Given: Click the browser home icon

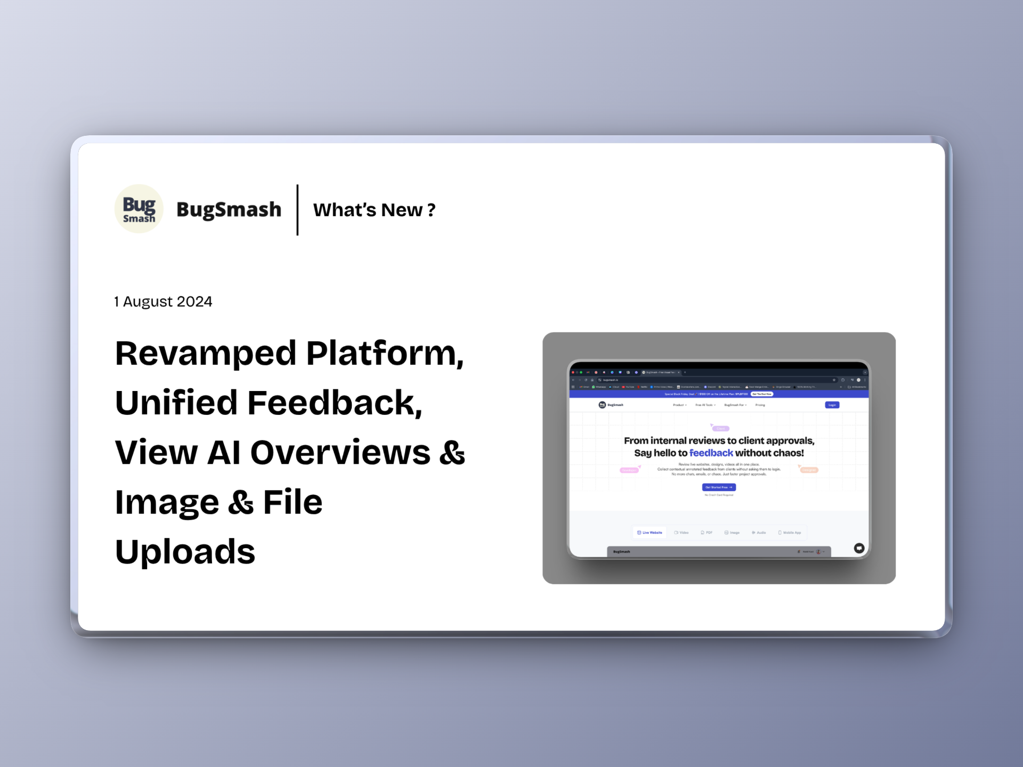Looking at the screenshot, I should coord(592,380).
